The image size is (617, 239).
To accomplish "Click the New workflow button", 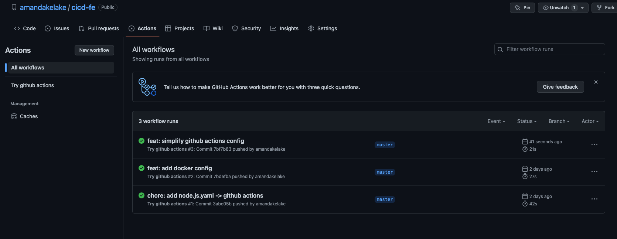I will 94,50.
